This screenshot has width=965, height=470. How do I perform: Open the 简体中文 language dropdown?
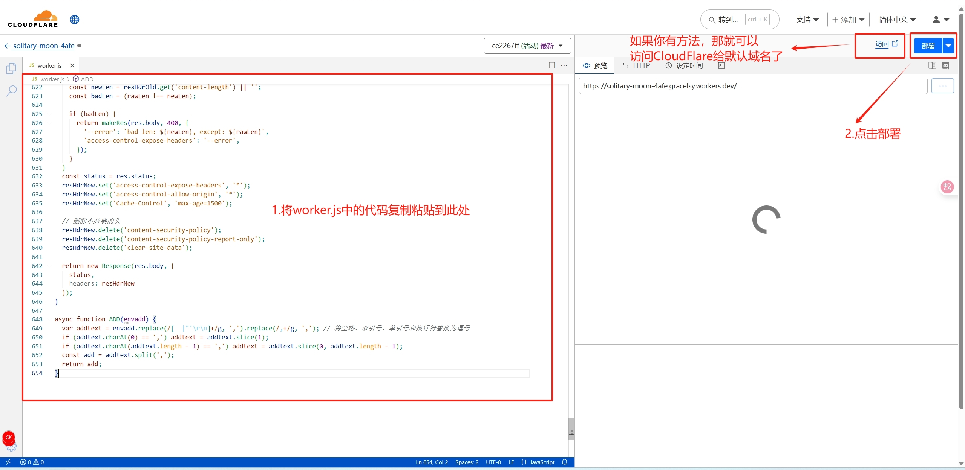[897, 20]
